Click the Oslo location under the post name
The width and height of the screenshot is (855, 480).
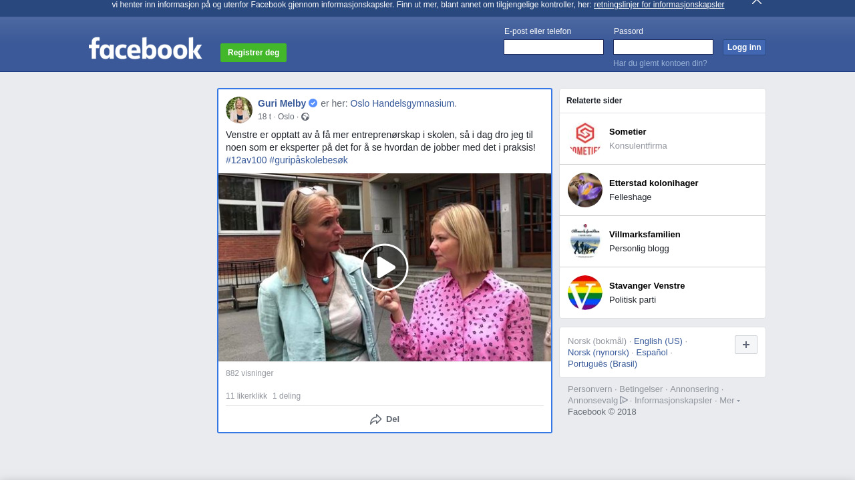(x=286, y=117)
